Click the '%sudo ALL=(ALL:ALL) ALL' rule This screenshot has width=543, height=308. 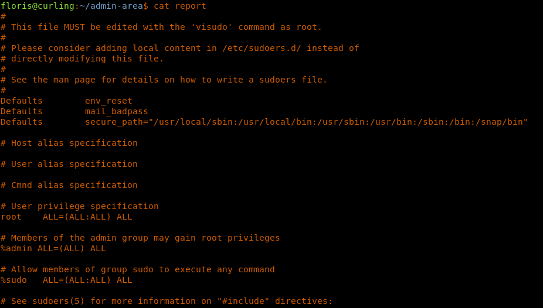coord(66,280)
